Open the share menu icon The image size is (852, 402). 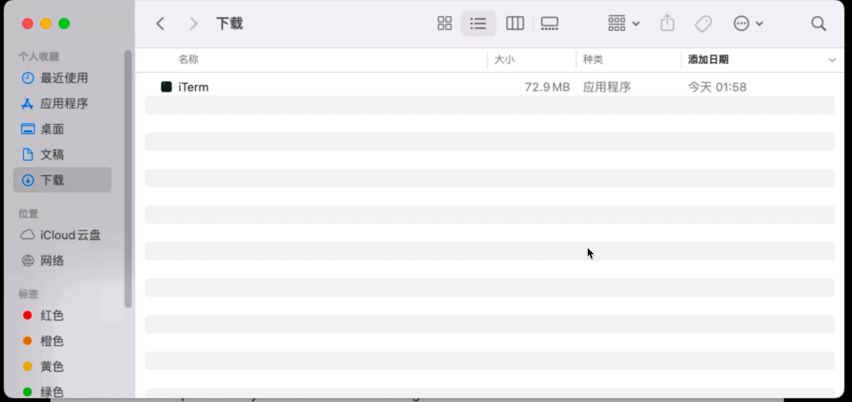tap(667, 23)
